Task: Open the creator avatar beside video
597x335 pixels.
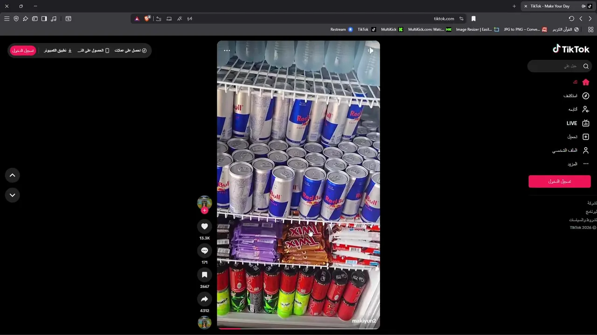Action: tap(204, 202)
